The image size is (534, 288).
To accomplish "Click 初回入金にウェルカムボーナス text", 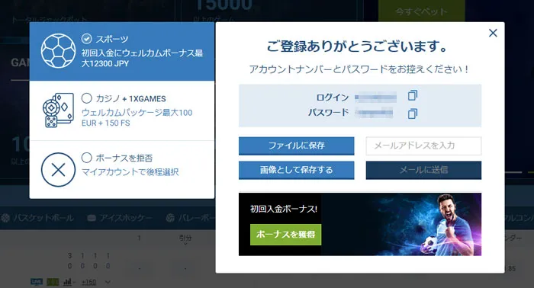I will (142, 58).
